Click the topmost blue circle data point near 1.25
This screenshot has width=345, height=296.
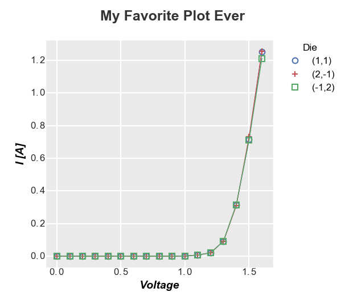(262, 52)
